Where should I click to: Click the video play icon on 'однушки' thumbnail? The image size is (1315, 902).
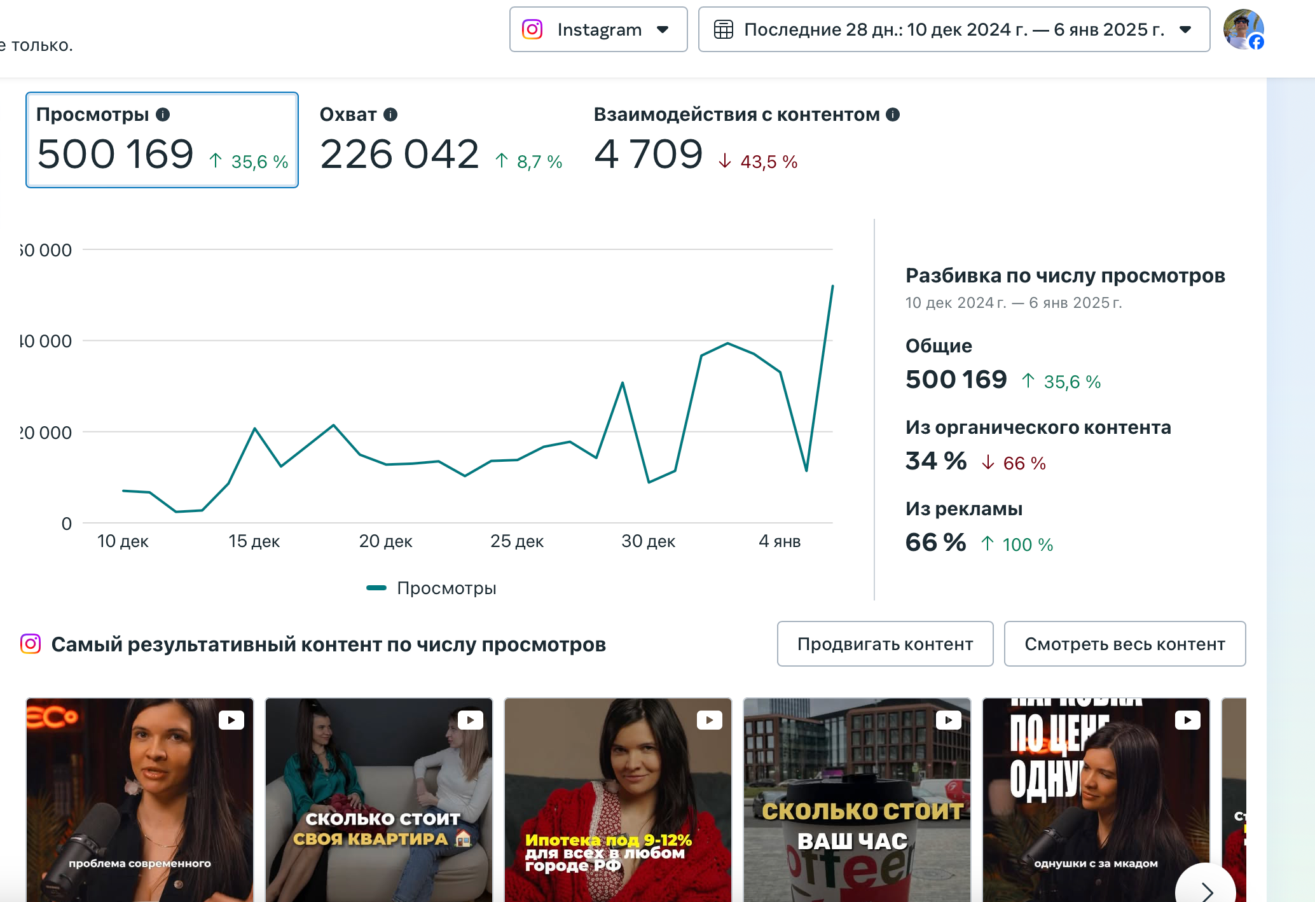pyautogui.click(x=1188, y=720)
